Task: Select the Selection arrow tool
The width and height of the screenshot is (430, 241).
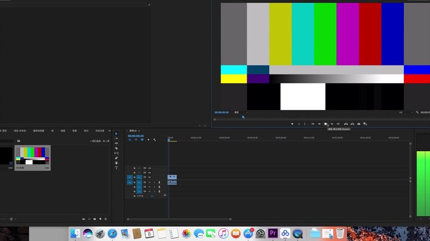Action: coord(116,134)
